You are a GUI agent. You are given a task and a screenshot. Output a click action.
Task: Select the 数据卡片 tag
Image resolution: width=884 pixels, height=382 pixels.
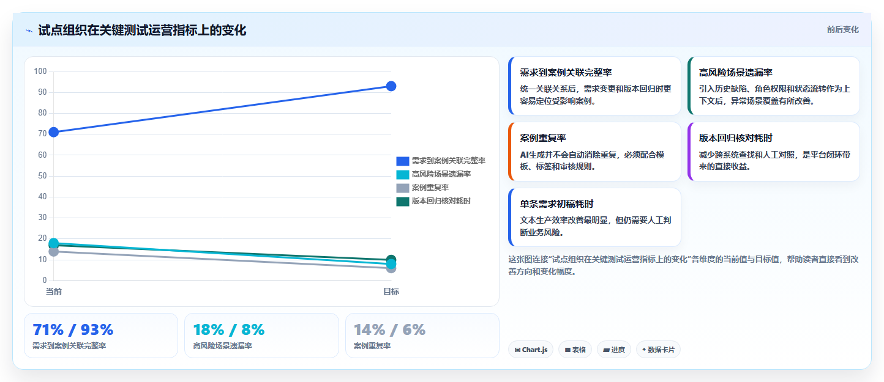(x=658, y=350)
